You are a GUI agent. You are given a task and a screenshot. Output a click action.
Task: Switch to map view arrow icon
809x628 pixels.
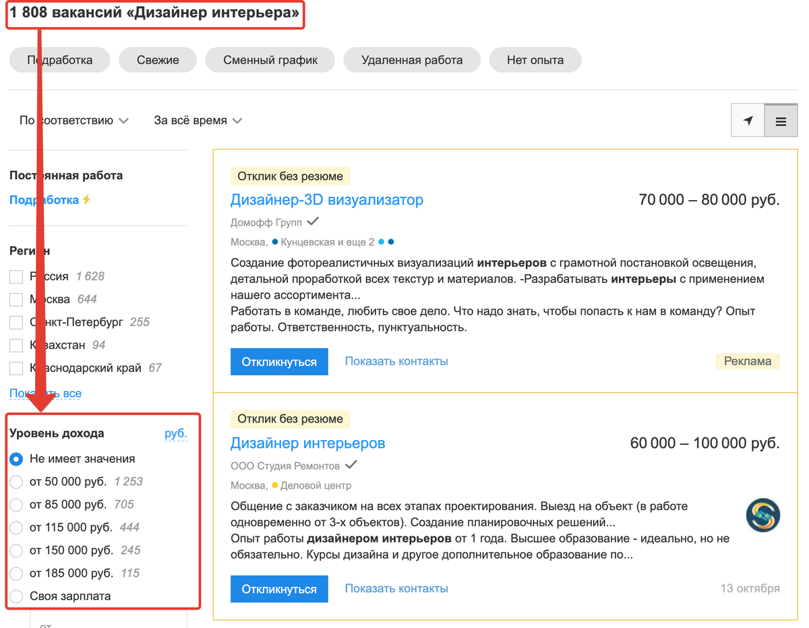pos(748,121)
